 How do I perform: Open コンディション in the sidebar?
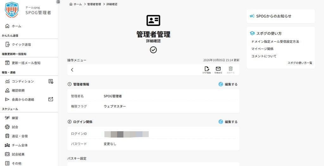tap(23, 81)
